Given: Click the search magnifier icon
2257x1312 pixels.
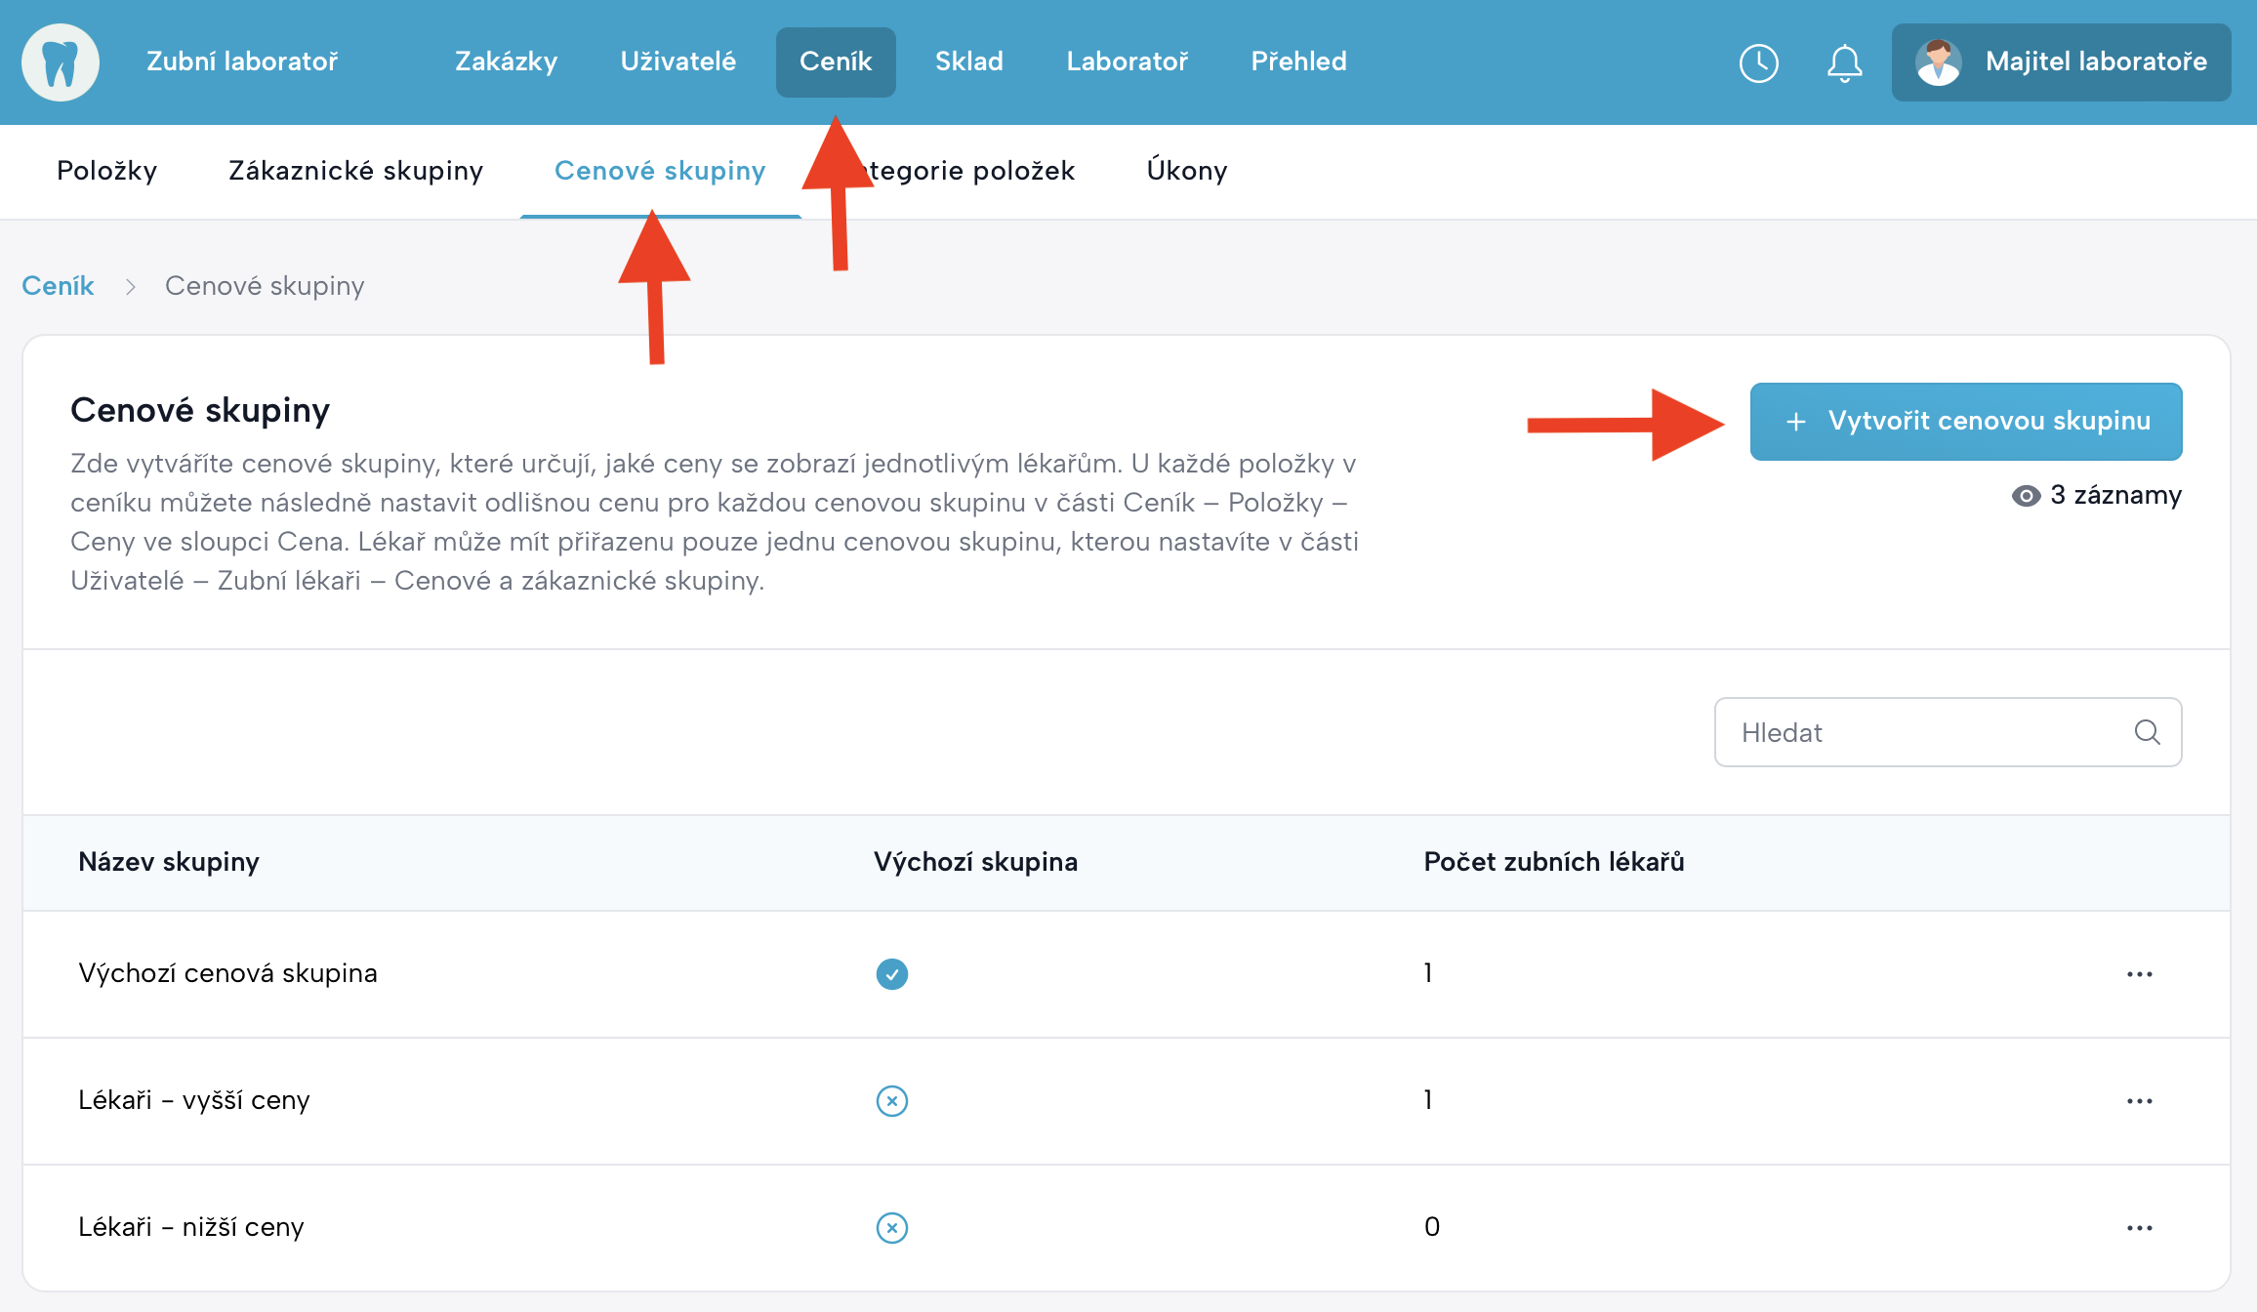Looking at the screenshot, I should coord(2147,732).
